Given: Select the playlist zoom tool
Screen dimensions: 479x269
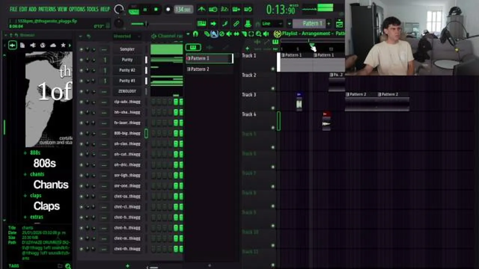Looking at the screenshot, I should pos(259,34).
